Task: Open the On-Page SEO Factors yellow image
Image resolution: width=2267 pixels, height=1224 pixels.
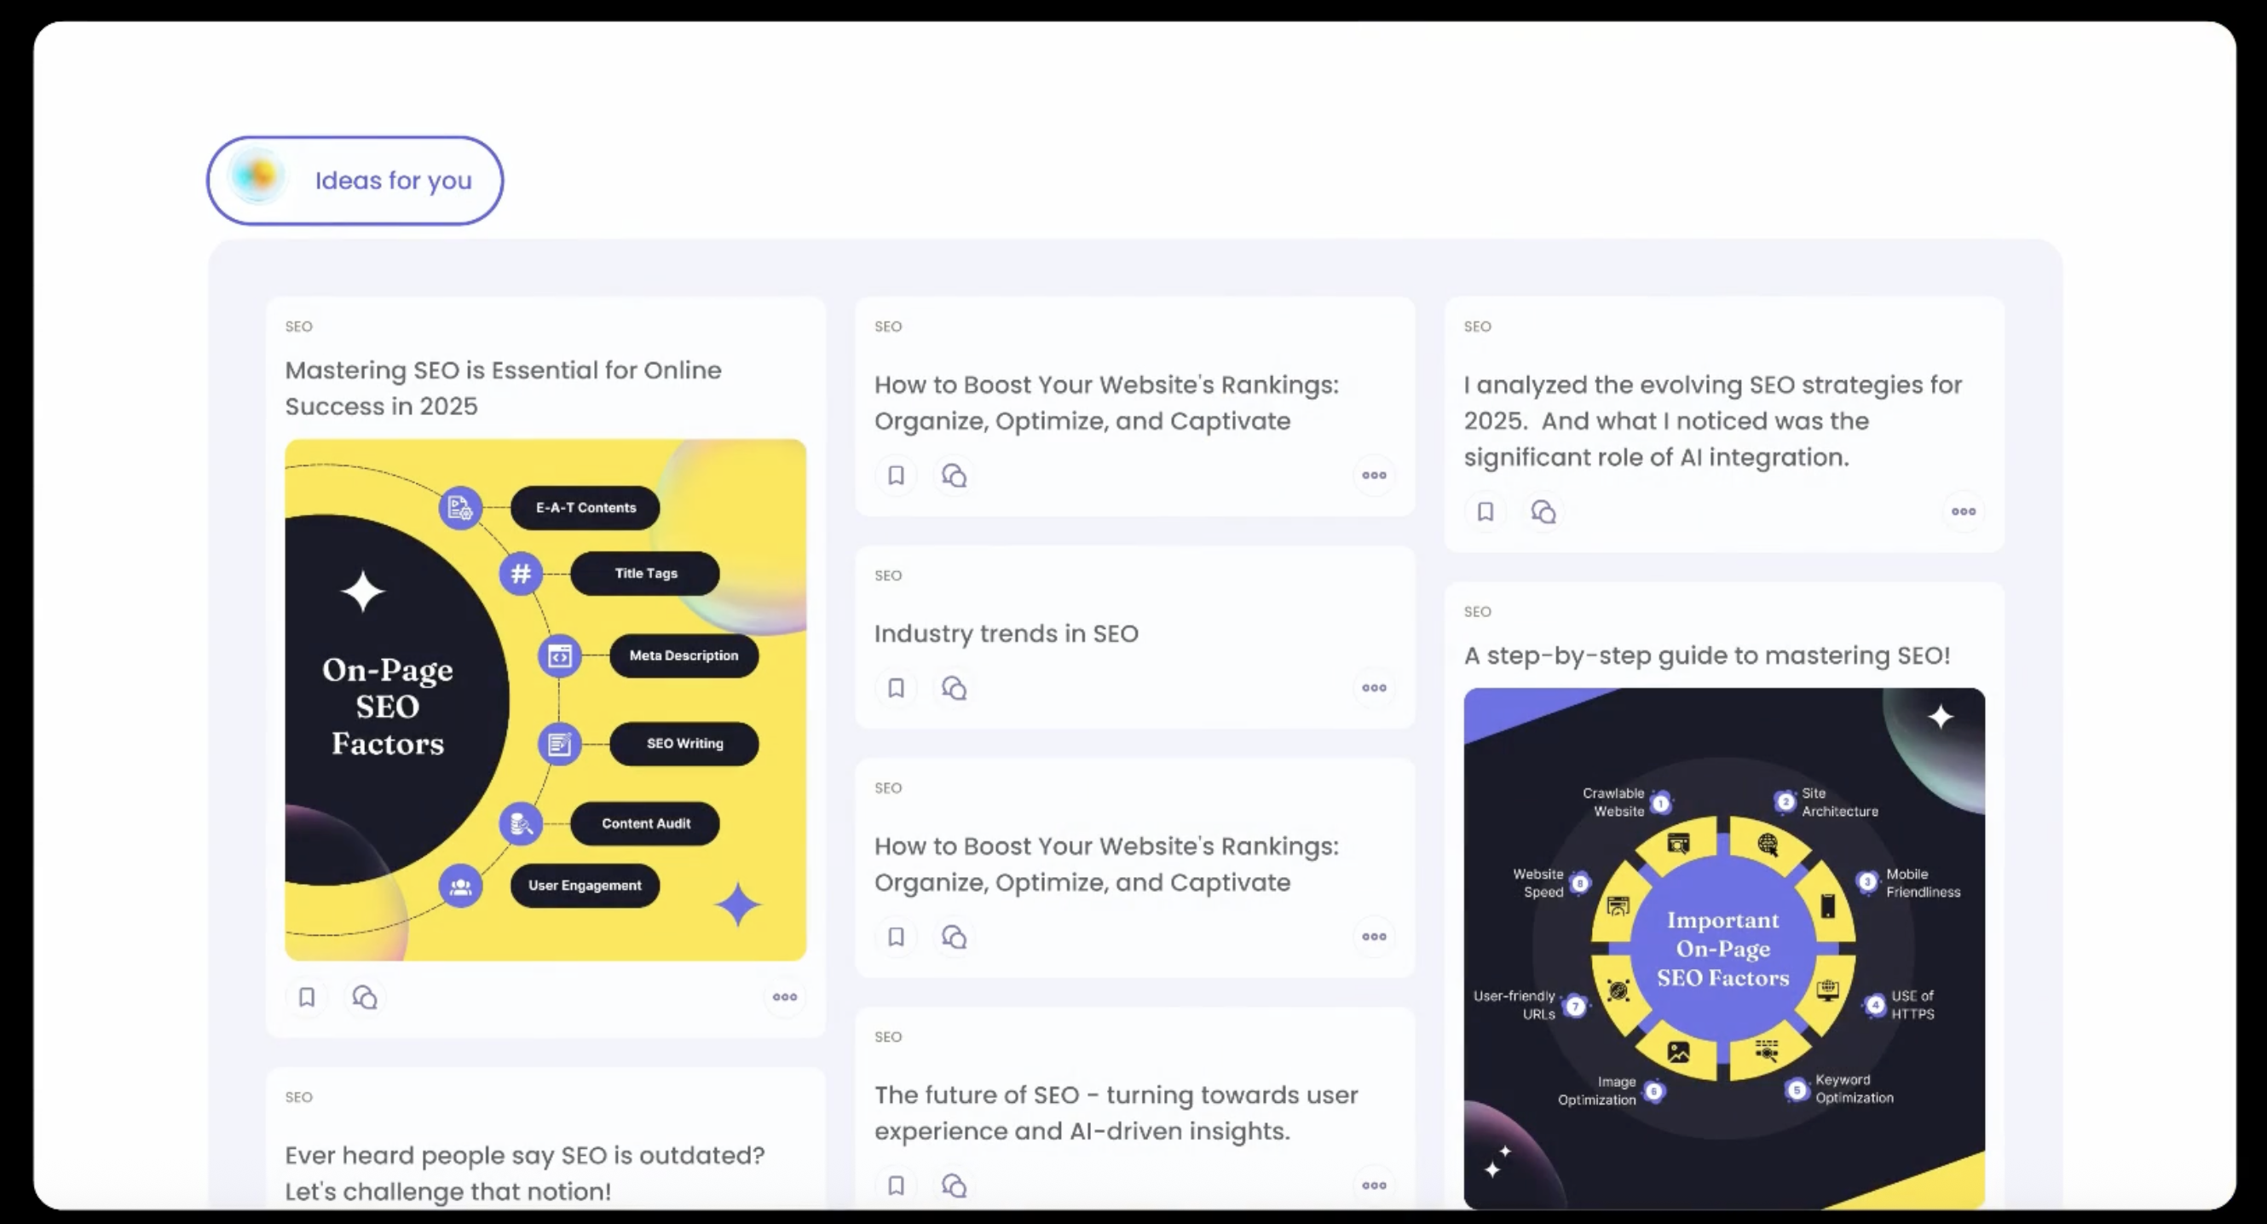Action: click(x=545, y=700)
